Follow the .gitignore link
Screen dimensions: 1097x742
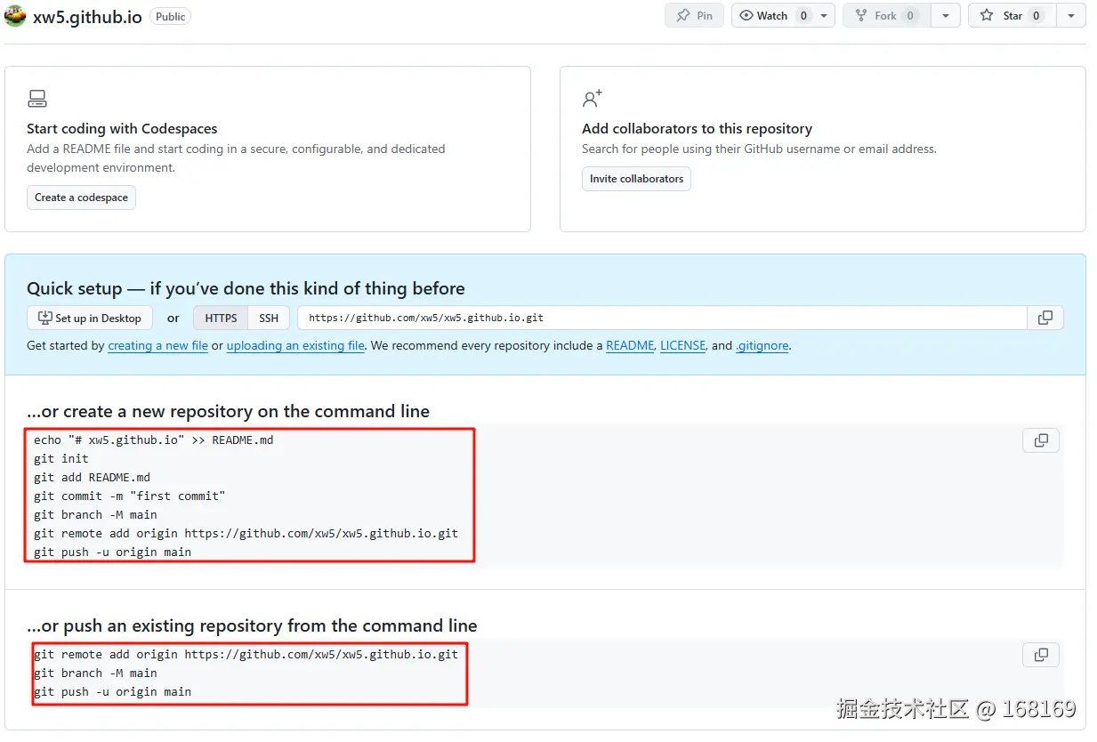coord(762,346)
